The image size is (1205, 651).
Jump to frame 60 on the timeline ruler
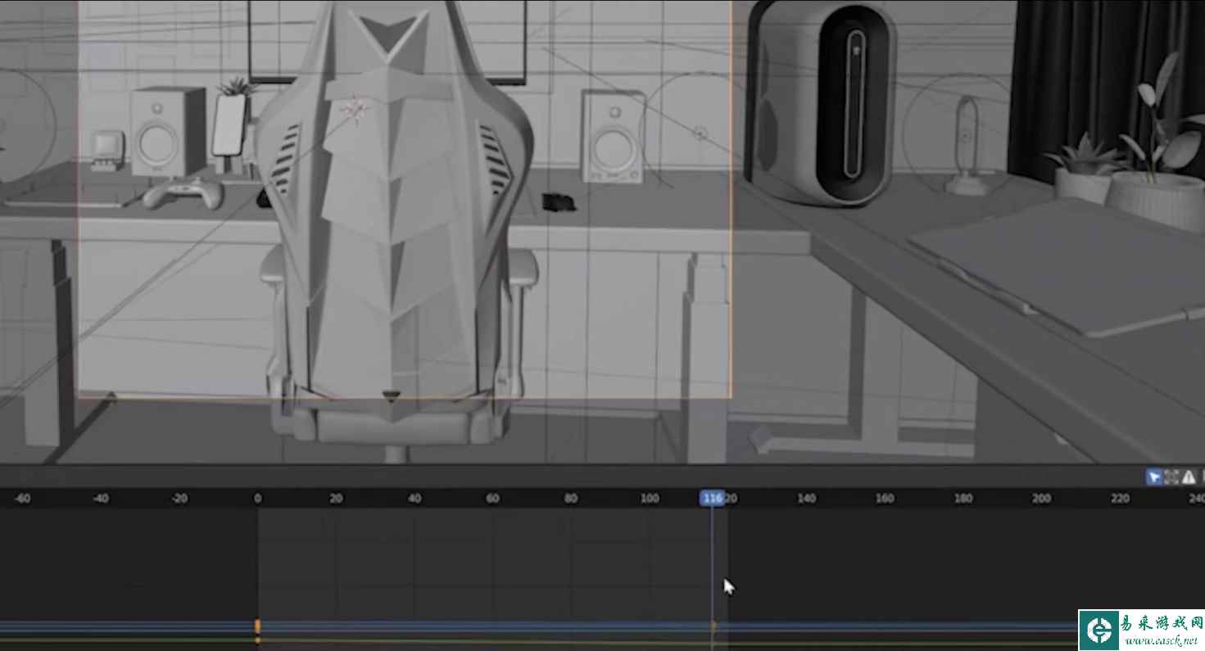coord(492,498)
